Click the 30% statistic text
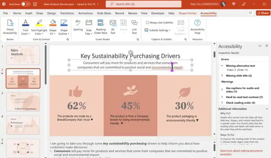The width and height of the screenshot is (271, 158). click(x=184, y=105)
